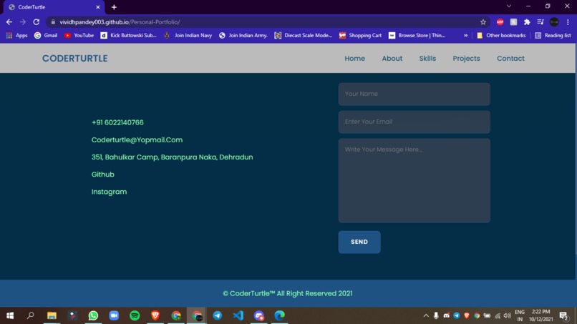Open the Extensions puzzle-piece icon
The width and height of the screenshot is (577, 324).
527,22
